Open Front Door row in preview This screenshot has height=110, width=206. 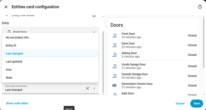153,35
